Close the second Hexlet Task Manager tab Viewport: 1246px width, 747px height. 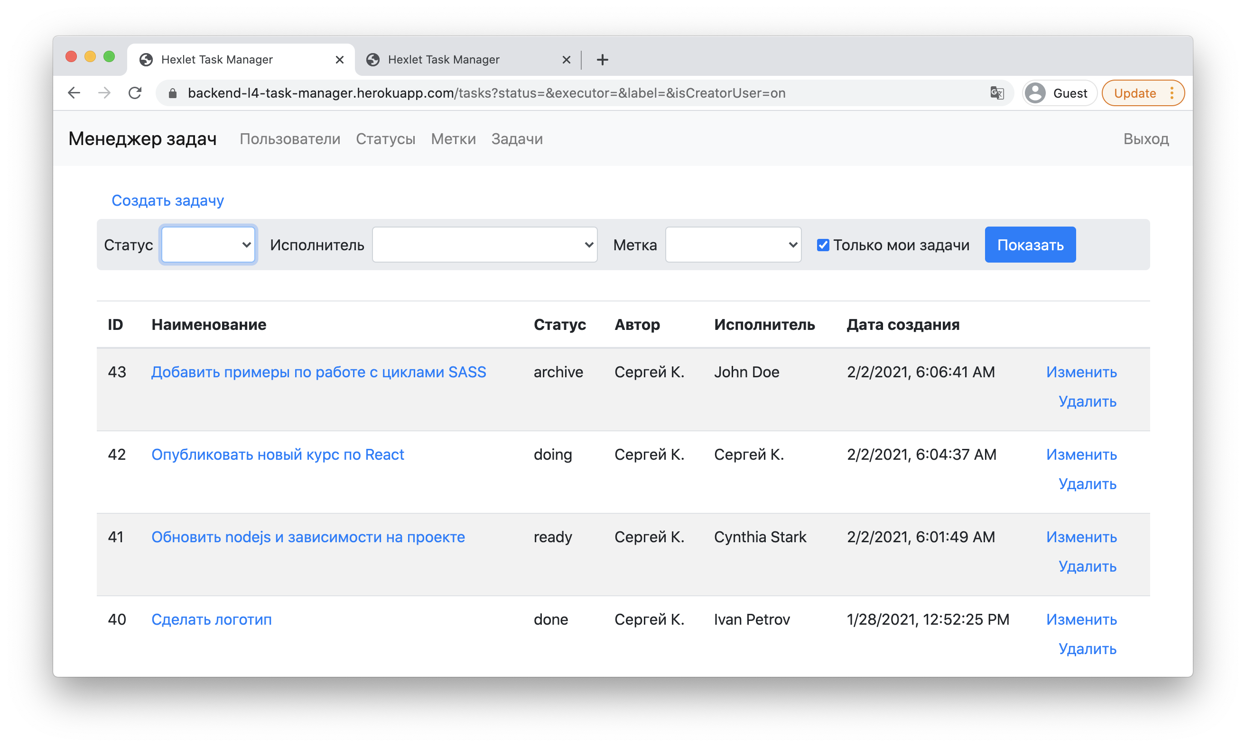(566, 60)
